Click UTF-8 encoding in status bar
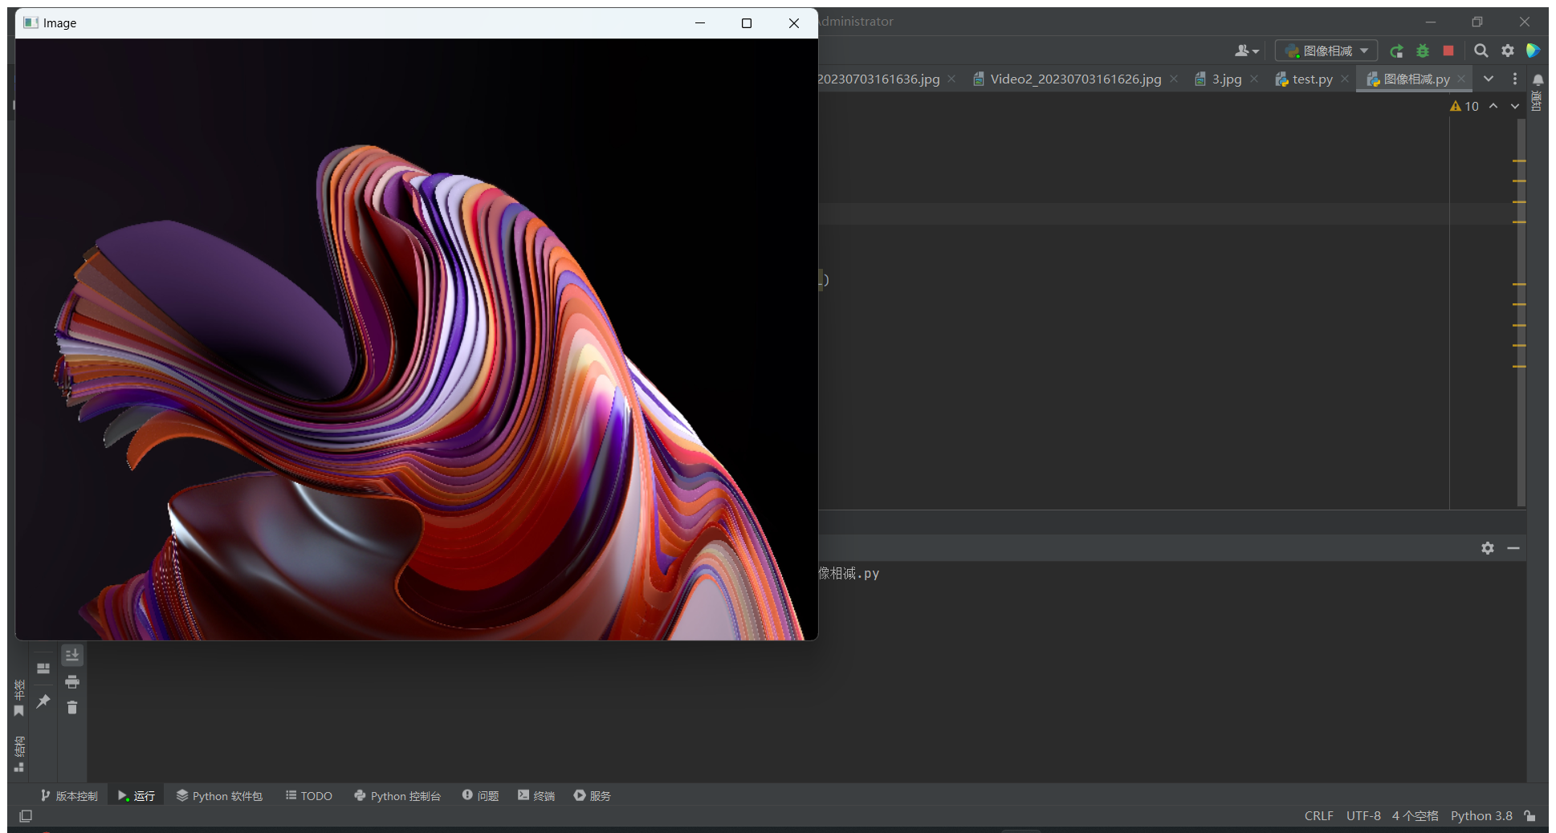The image size is (1556, 833). click(1363, 816)
